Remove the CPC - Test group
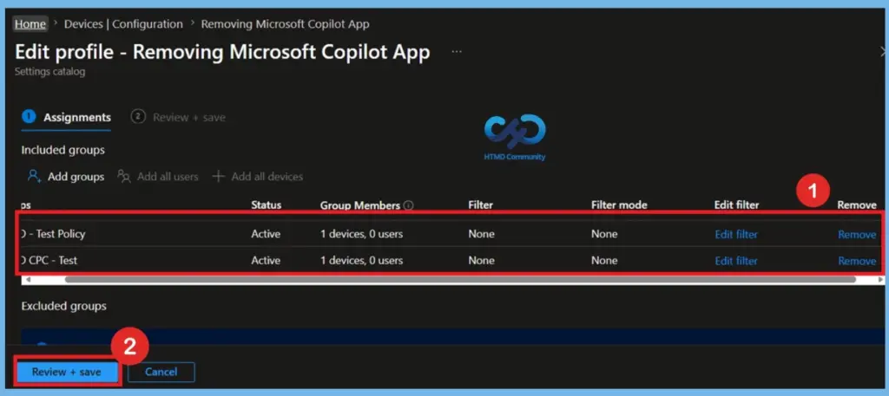The width and height of the screenshot is (889, 396). [857, 261]
